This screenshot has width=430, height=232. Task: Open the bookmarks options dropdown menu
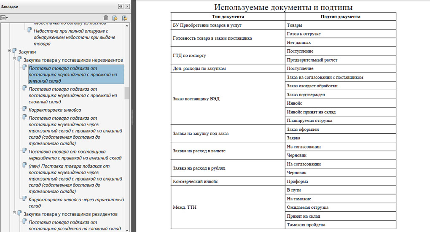(4, 18)
